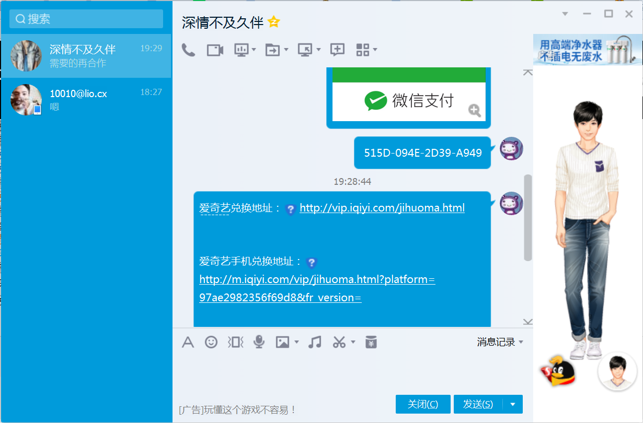Expand the remote presentation dropdown arrow
Screen dimensions: 643x423
pos(254,50)
